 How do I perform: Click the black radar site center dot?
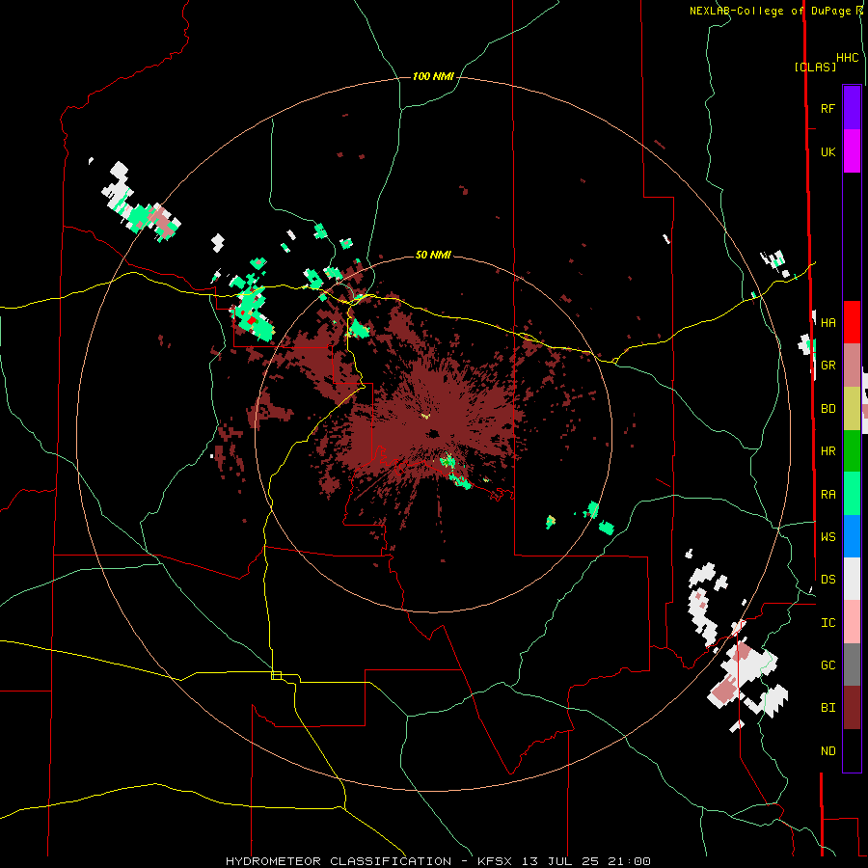(x=433, y=434)
